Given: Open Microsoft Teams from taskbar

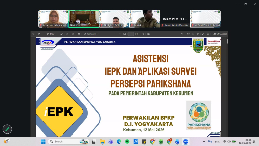Looking at the screenshot, I should click(x=111, y=142).
